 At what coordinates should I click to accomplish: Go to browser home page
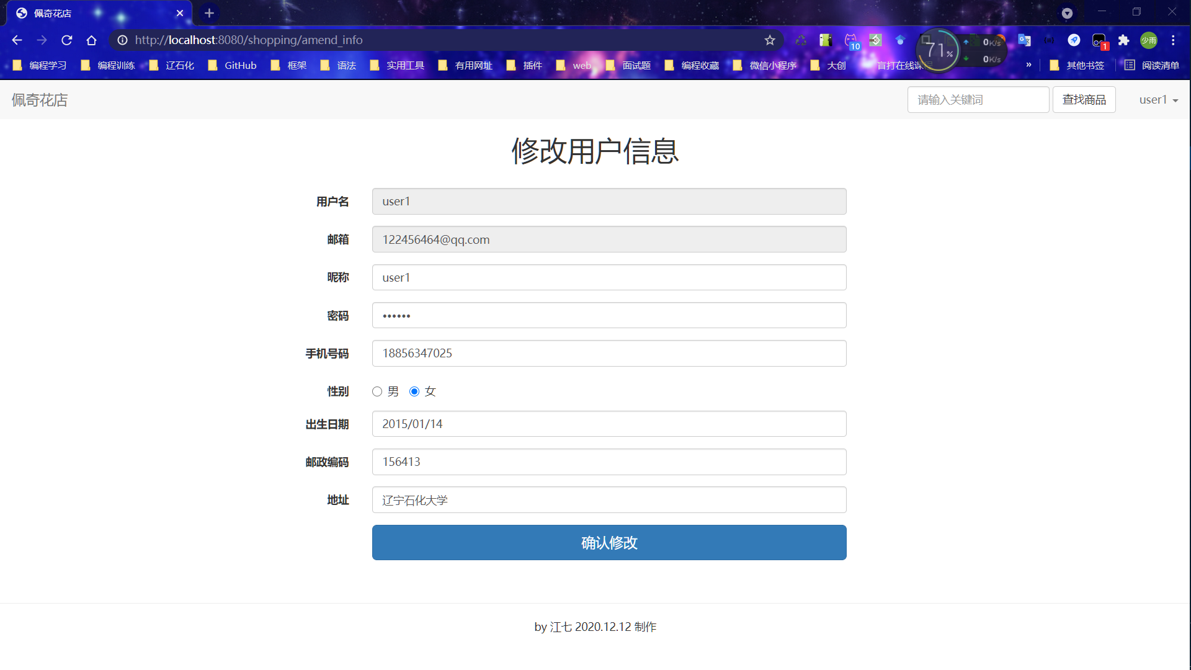click(x=92, y=40)
